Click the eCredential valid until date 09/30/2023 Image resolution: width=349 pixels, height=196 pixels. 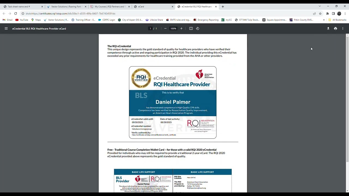click(137, 122)
